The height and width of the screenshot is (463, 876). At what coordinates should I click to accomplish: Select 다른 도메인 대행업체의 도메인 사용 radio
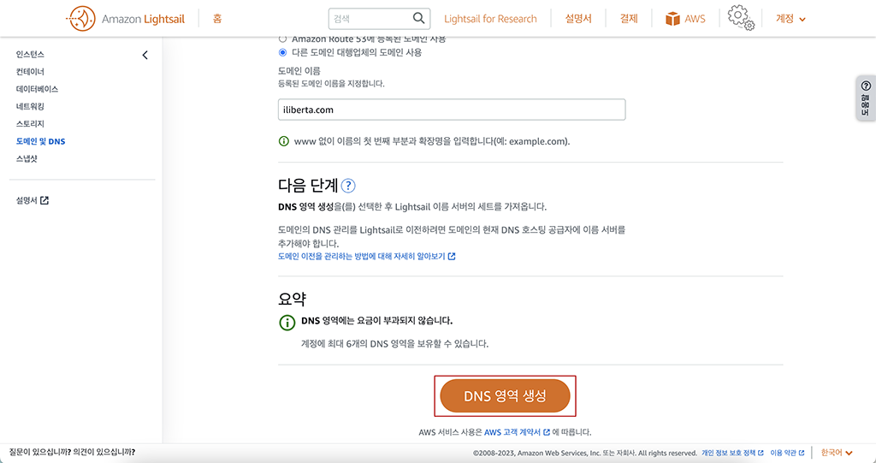pos(282,52)
